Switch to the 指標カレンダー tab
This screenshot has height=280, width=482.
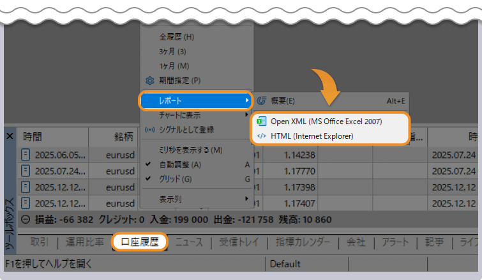coord(303,242)
